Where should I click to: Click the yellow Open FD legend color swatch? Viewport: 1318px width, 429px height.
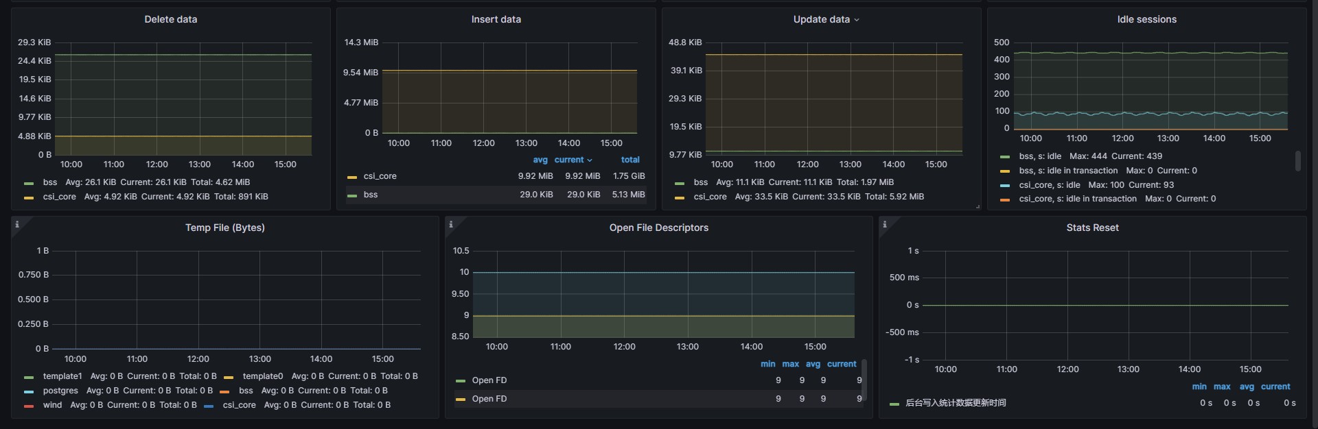point(461,399)
